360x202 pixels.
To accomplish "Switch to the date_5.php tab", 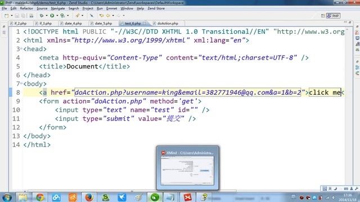I will 103,24.
